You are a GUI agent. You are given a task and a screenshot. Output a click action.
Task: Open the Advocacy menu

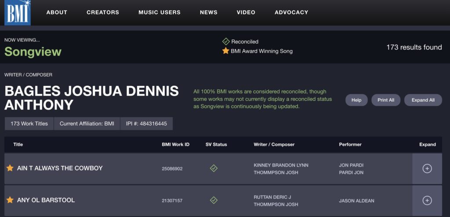coord(291,12)
